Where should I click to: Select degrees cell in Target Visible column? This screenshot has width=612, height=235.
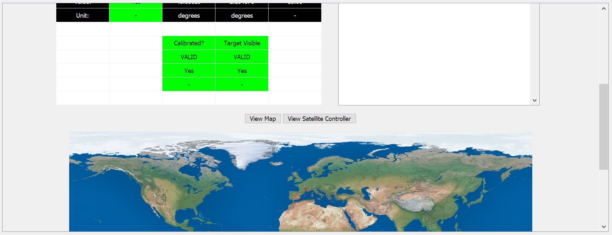[x=242, y=15]
